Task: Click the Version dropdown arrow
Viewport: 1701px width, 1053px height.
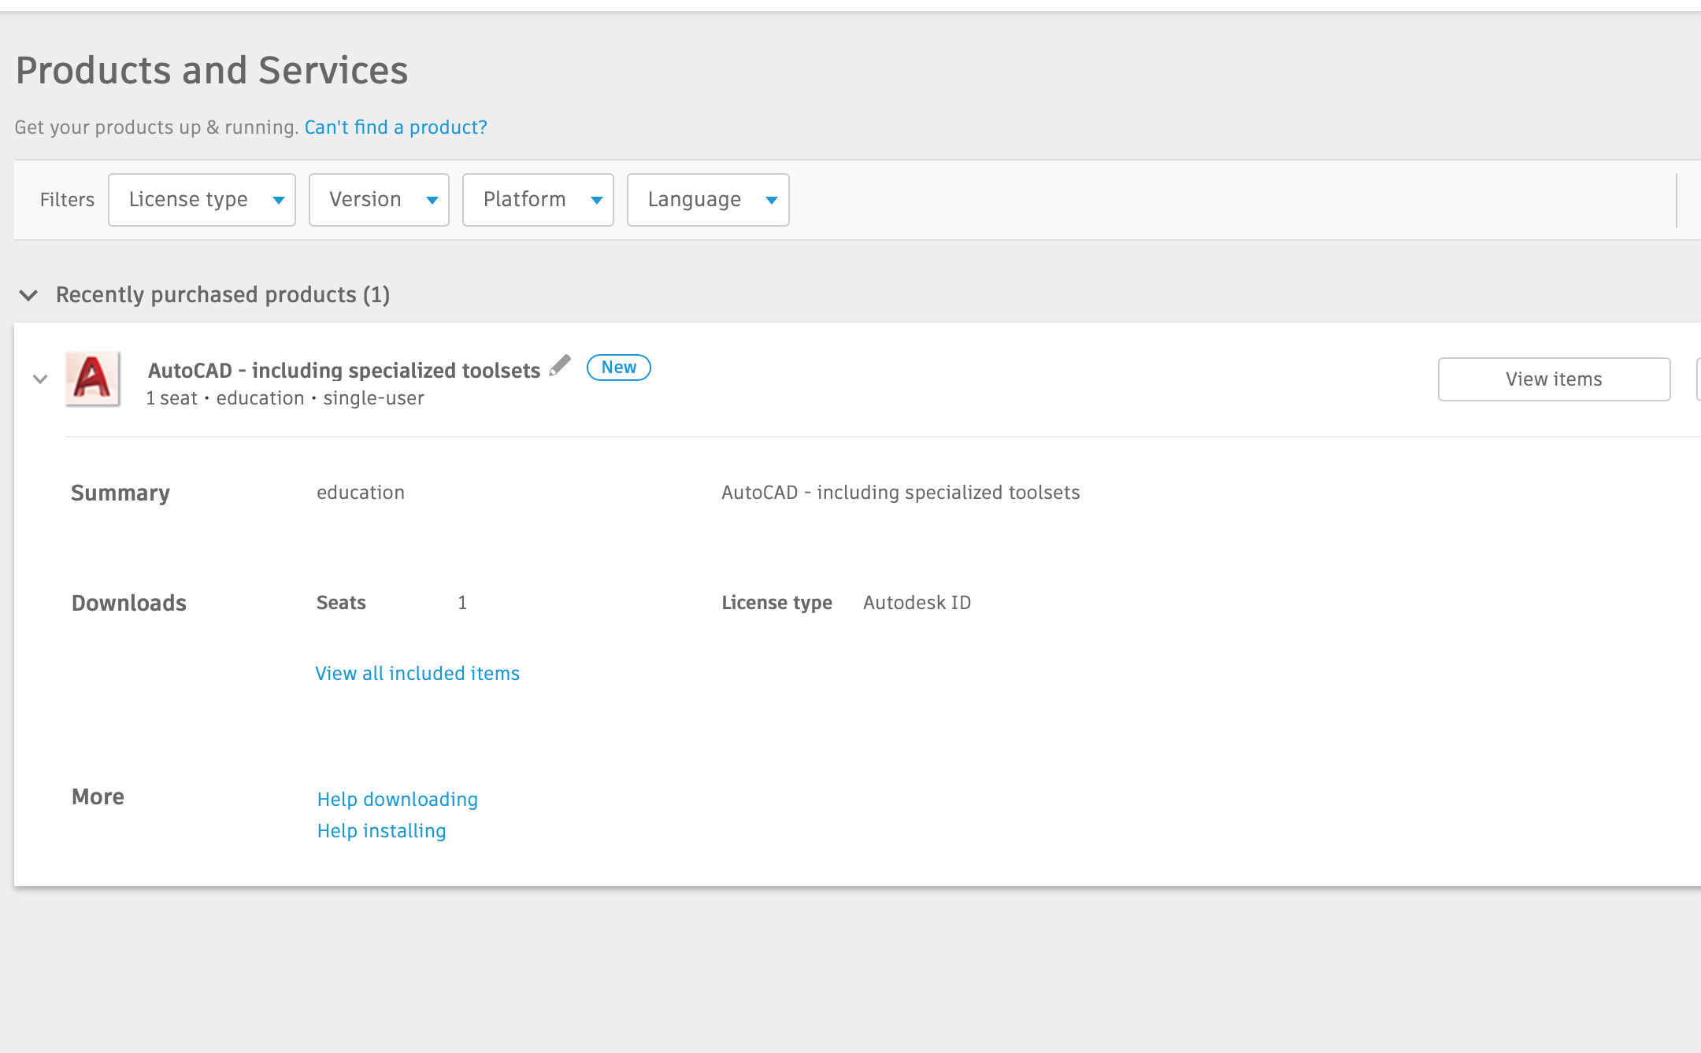Action: 432,199
